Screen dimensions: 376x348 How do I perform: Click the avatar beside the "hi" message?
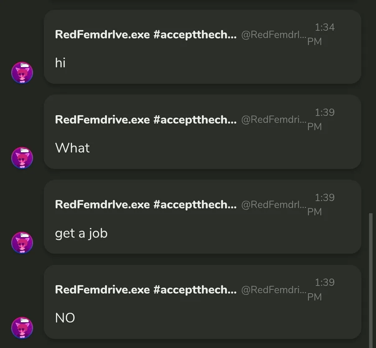[22, 73]
